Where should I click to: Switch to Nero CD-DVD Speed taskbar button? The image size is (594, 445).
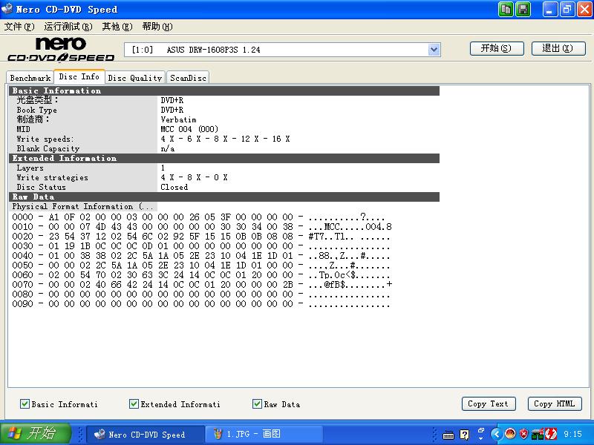point(145,435)
